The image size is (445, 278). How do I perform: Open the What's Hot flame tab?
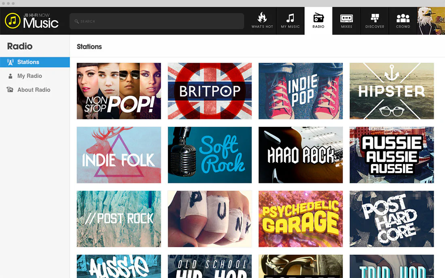point(262,21)
